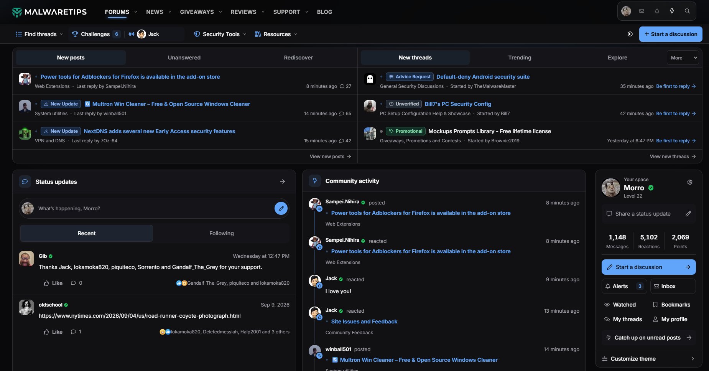Screen dimensions: 709x371
Task: Open Default-deny Android security suite thread
Action: coord(483,77)
